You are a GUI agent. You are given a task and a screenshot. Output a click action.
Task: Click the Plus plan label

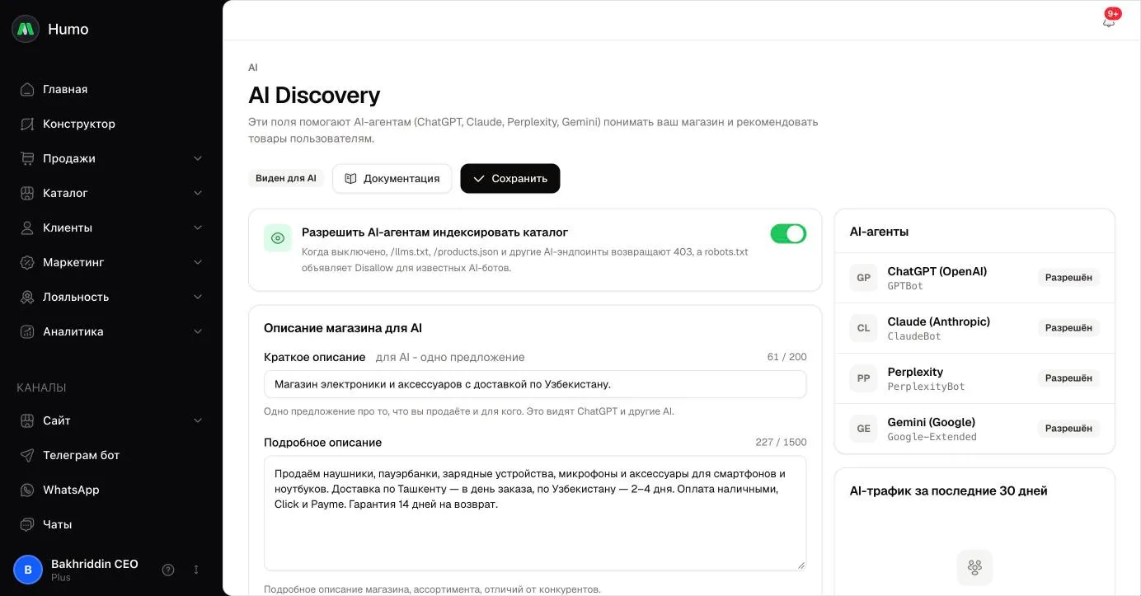(61, 578)
